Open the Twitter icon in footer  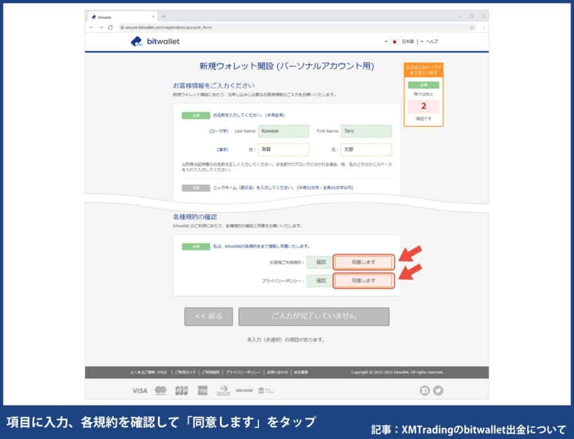[438, 391]
